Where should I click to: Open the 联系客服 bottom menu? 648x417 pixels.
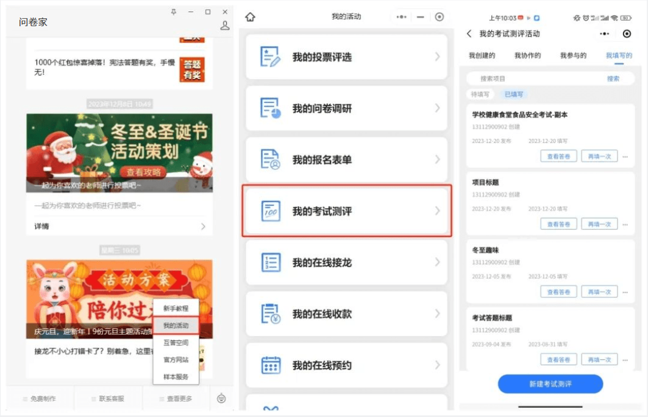[108, 398]
